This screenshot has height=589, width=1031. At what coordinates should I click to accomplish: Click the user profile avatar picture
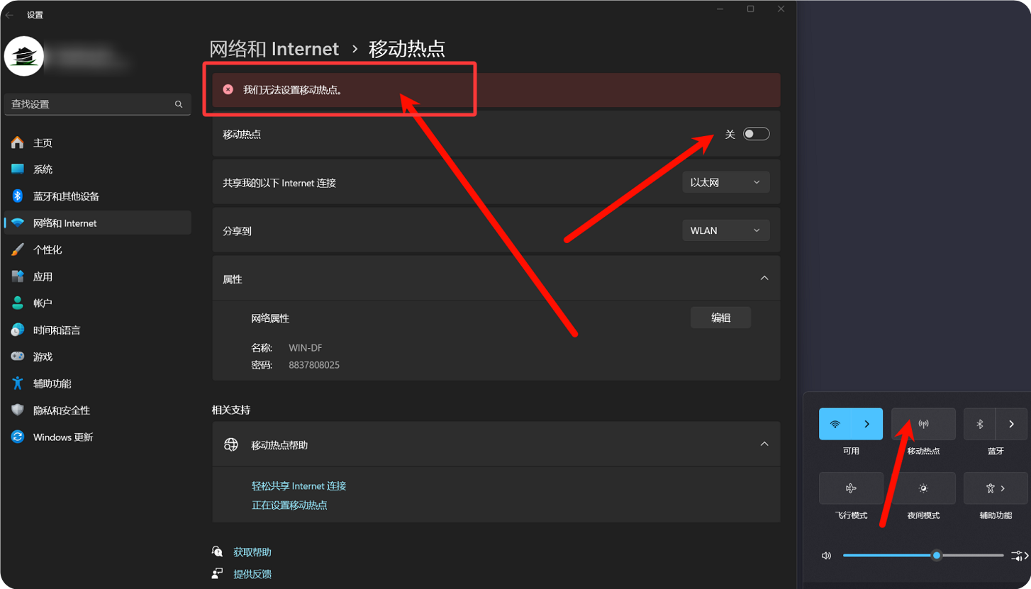tap(24, 56)
